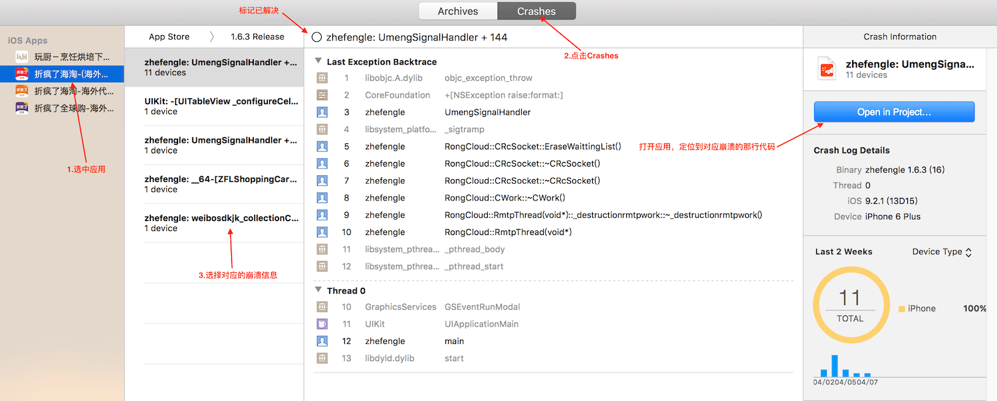Toggle the resolved circle next to crash title

(316, 37)
